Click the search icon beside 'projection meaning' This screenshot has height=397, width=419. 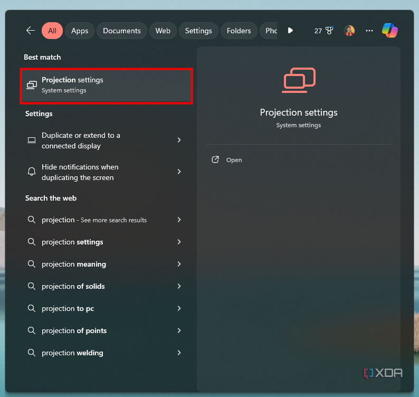[x=32, y=264]
